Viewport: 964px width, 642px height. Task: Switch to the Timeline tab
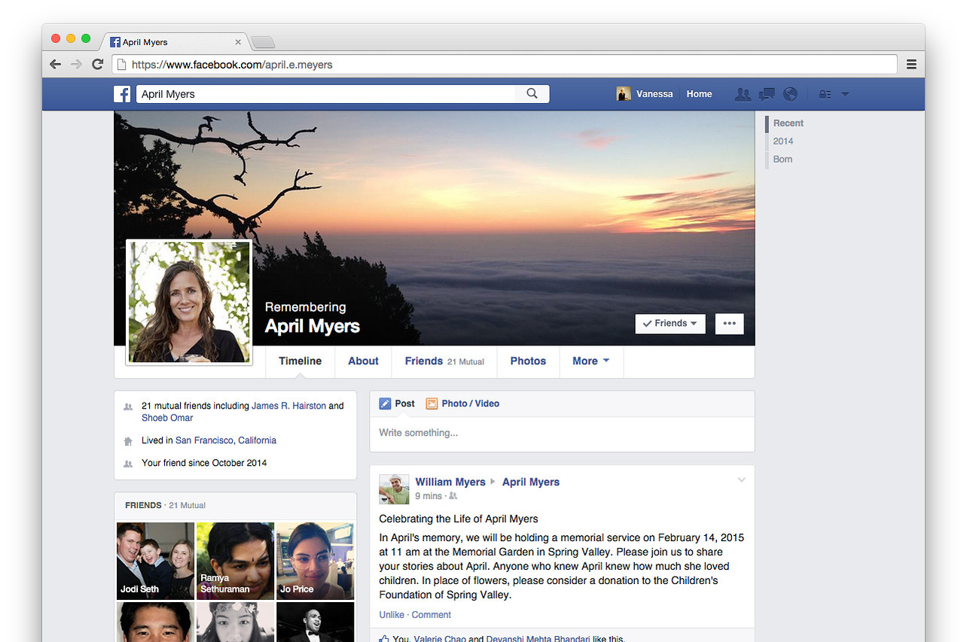(300, 361)
